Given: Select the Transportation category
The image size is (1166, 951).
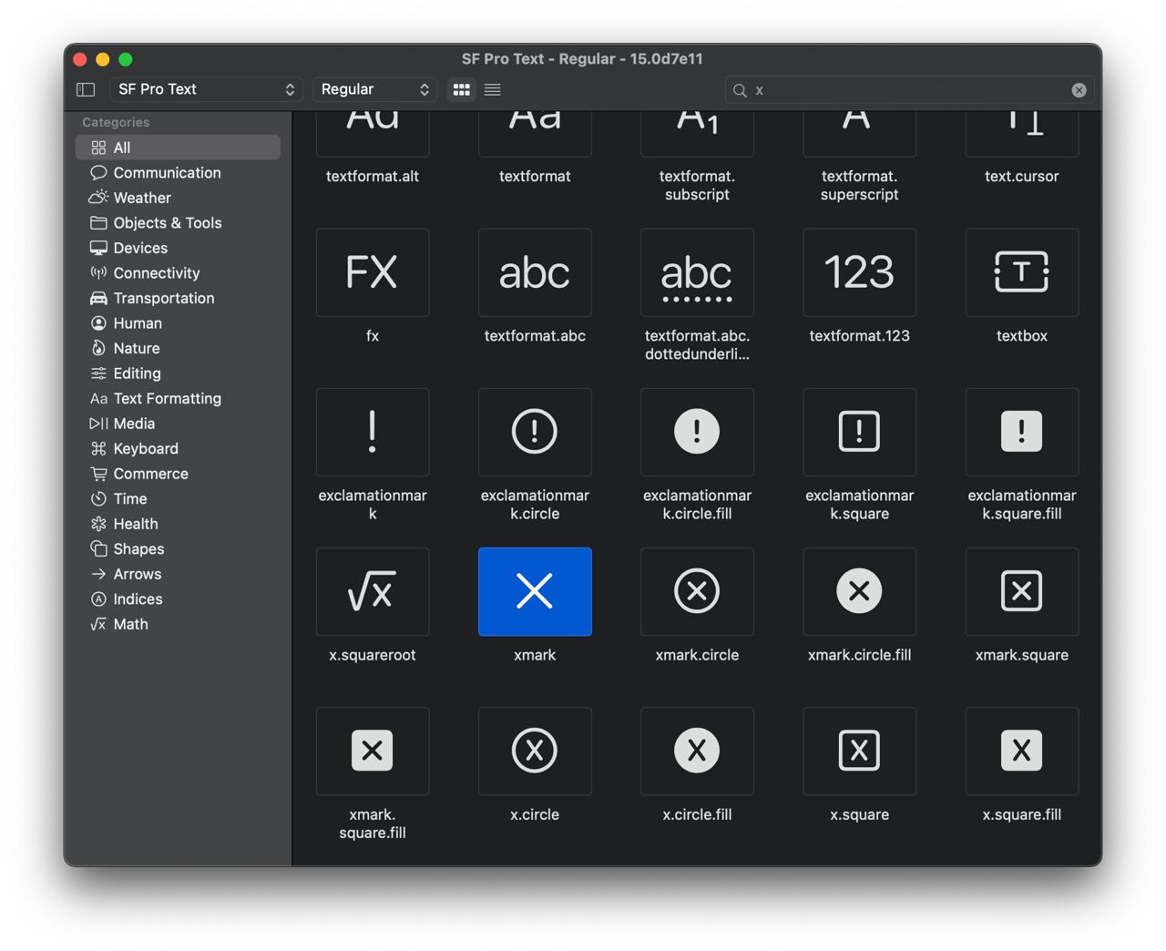Looking at the screenshot, I should coord(178,298).
